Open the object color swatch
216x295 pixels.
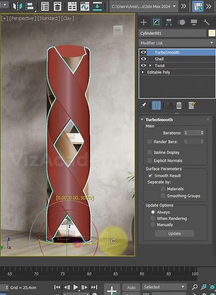pos(212,33)
